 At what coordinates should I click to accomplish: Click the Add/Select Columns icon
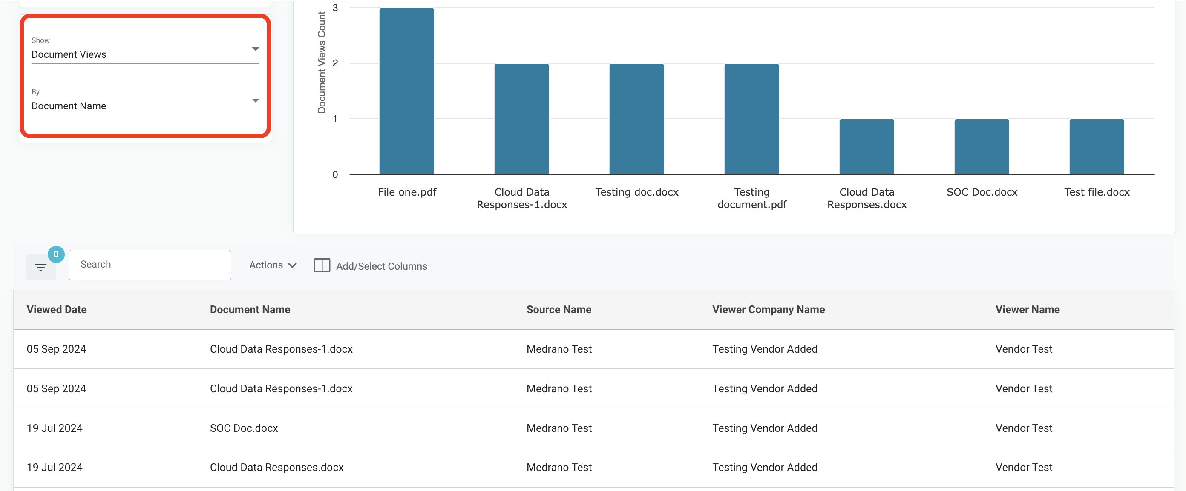tap(322, 266)
